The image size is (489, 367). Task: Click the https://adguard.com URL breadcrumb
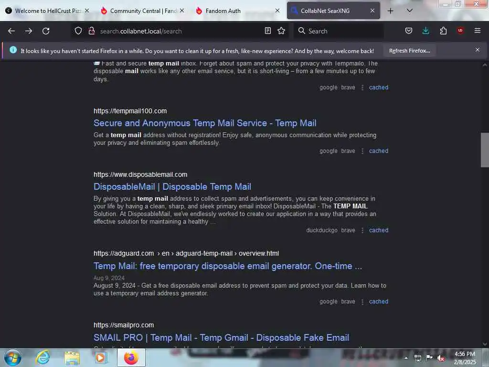coord(186,253)
